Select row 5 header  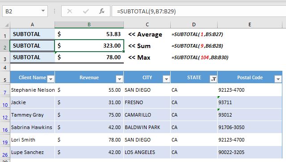tap(5, 77)
